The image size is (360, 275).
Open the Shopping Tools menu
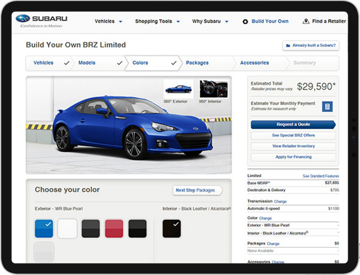[154, 22]
